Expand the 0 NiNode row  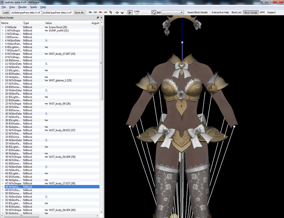point(3,27)
